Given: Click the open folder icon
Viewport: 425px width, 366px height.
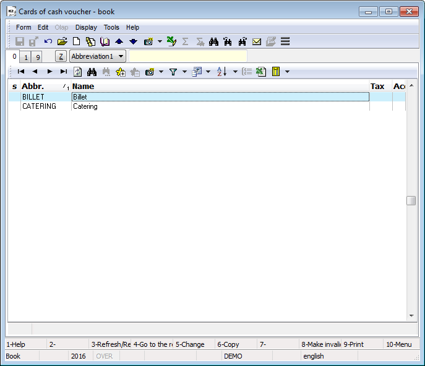Looking at the screenshot, I should (x=62, y=41).
